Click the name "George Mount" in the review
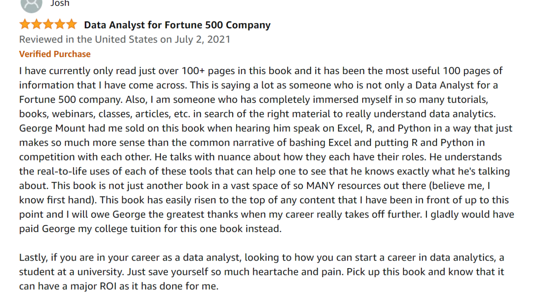Viewport: 543px width, 305px height. [47, 128]
